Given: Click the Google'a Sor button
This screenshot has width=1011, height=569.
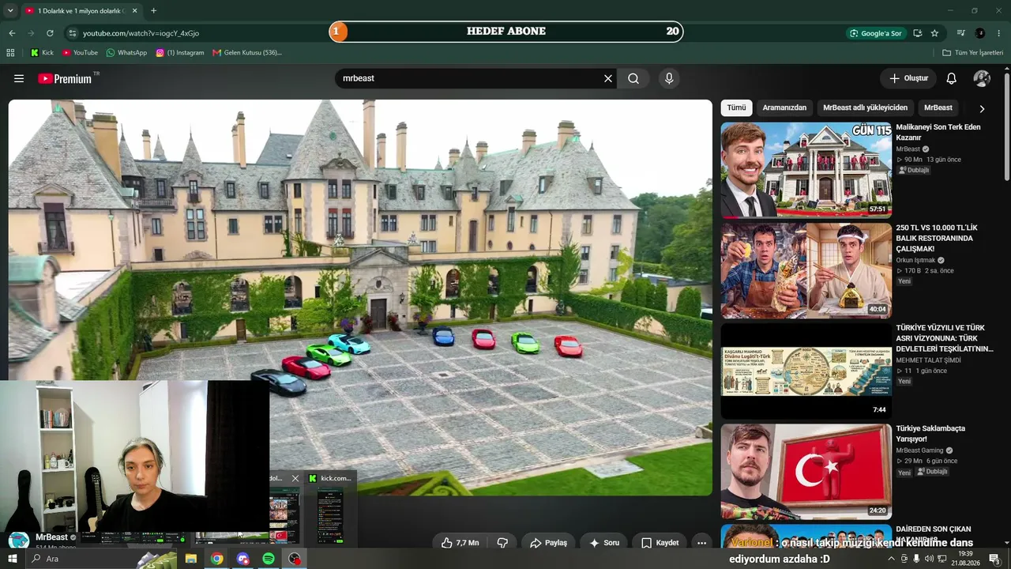Looking at the screenshot, I should click(x=875, y=33).
